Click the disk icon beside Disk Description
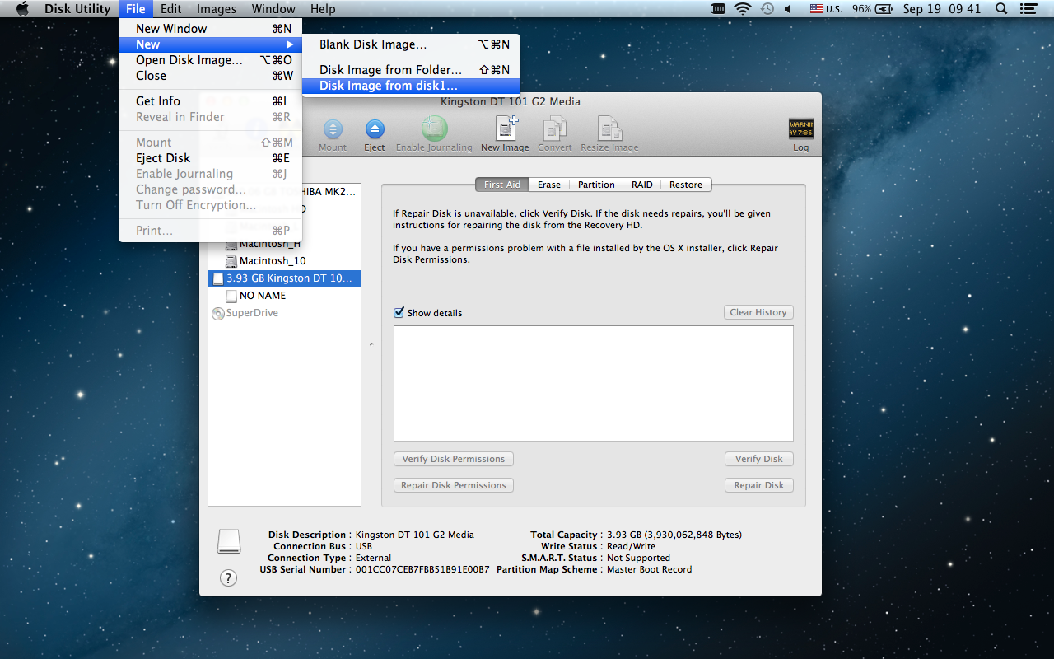This screenshot has width=1054, height=659. 229,541
